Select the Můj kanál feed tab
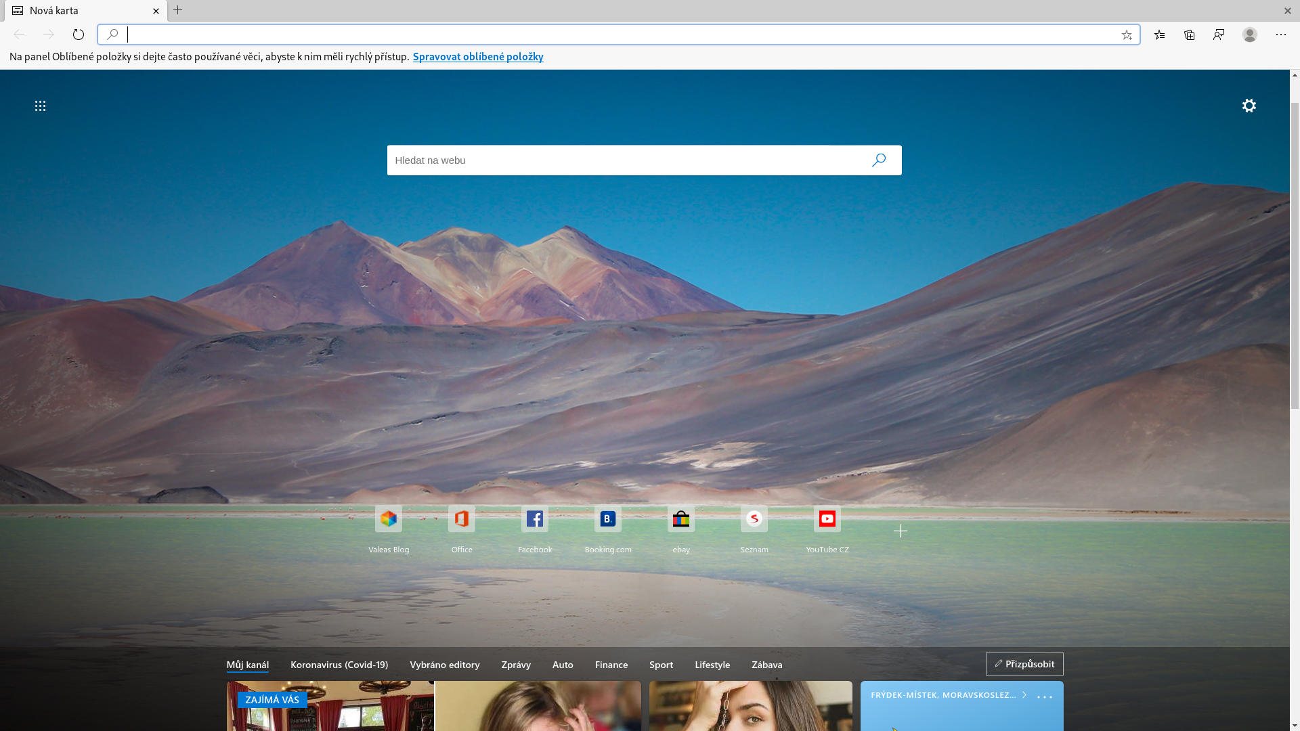Image resolution: width=1300 pixels, height=731 pixels. click(x=248, y=665)
